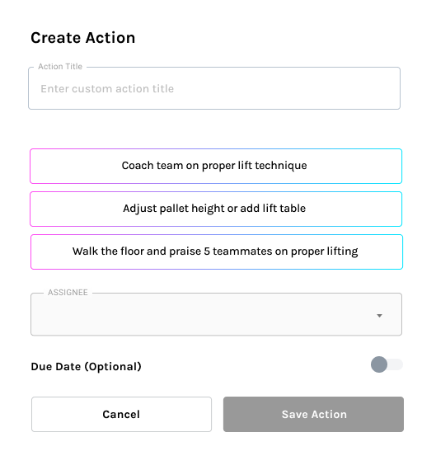Open the Assignee dropdown field
The height and width of the screenshot is (470, 436).
tap(216, 314)
